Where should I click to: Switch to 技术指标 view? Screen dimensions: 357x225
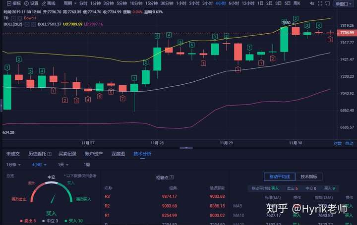(309, 176)
